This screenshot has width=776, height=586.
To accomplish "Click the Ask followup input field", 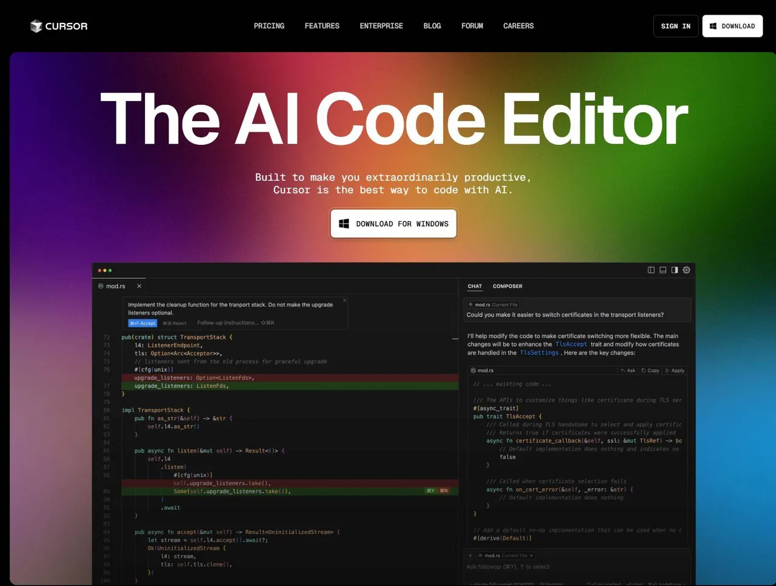I will (x=576, y=567).
